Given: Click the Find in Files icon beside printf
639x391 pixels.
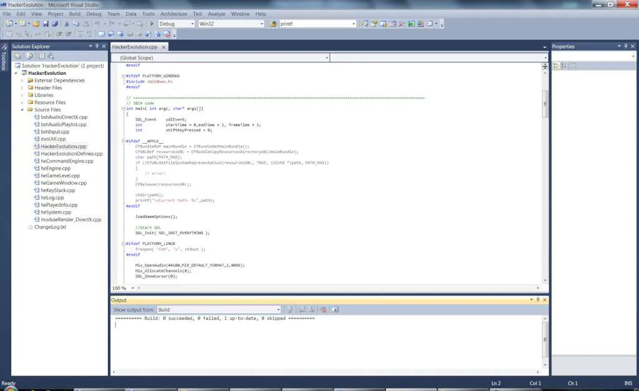Looking at the screenshot, I should coord(273,24).
